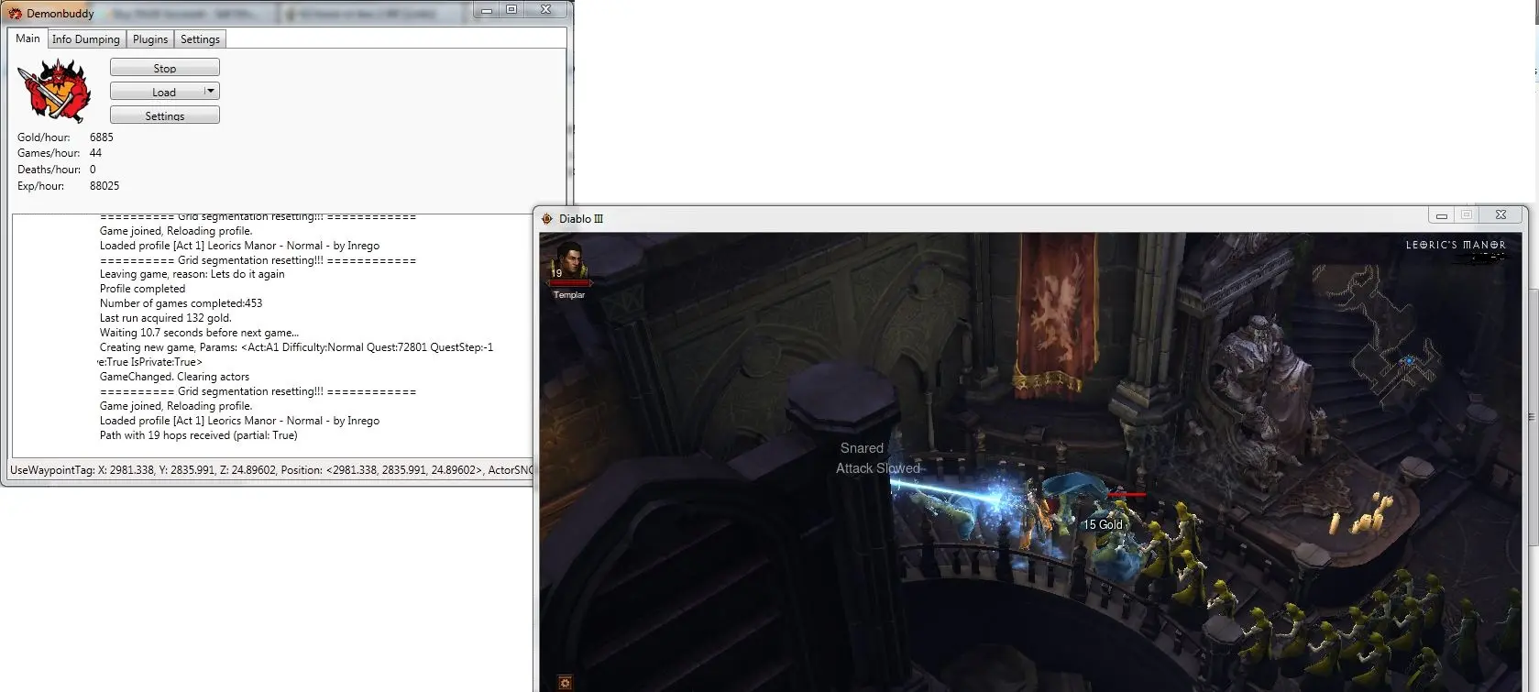Click the Diablo III window title text
Viewport: 1539px width, 692px height.
tap(581, 219)
